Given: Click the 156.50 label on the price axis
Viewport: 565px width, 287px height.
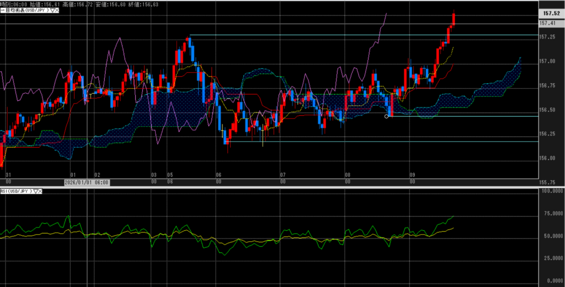Looking at the screenshot, I should coord(547,110).
